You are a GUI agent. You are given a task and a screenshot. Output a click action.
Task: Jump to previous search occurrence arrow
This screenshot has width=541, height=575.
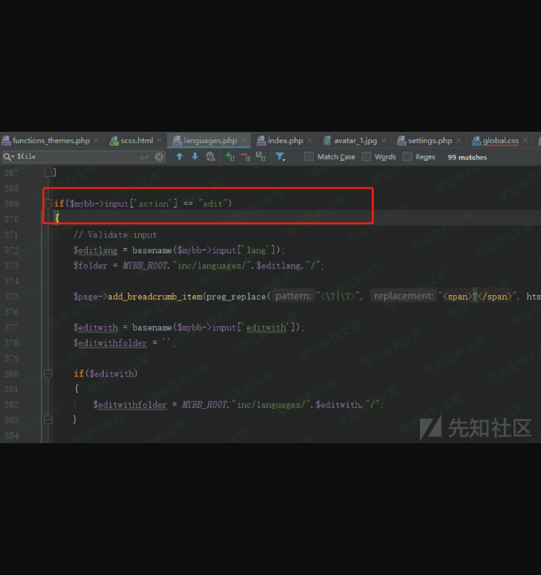pyautogui.click(x=179, y=157)
